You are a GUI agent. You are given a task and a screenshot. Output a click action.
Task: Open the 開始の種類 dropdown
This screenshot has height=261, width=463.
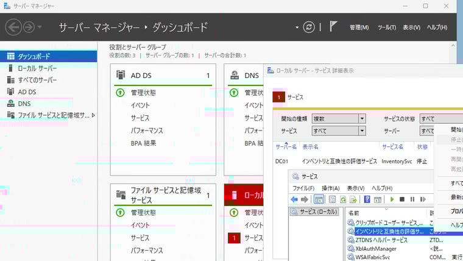[x=362, y=118]
